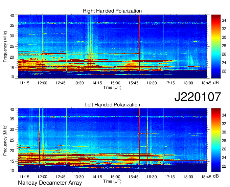Click the 15:00 time tick under Right Handed plot

(115, 83)
